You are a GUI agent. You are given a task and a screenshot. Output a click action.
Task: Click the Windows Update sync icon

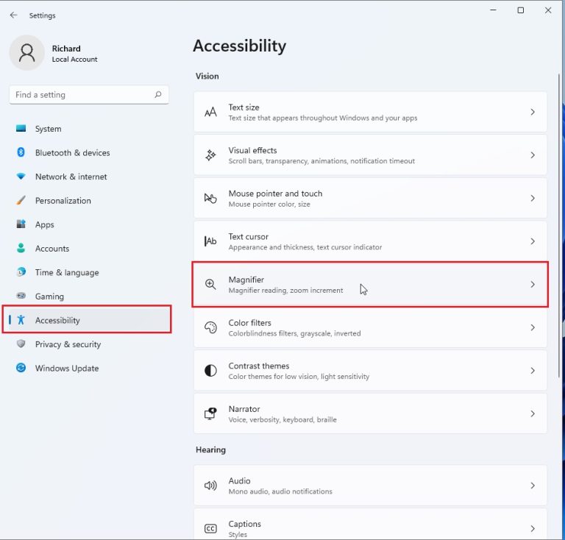tap(21, 368)
